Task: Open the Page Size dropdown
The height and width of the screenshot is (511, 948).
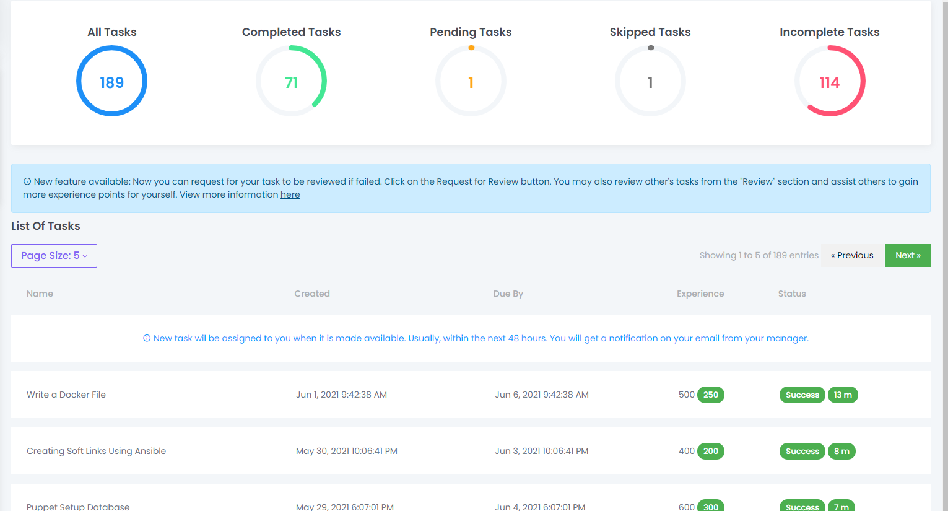Action: [x=54, y=256]
